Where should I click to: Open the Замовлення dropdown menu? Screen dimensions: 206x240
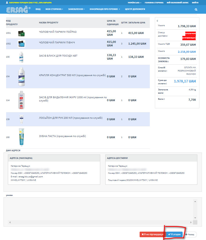click(x=76, y=9)
